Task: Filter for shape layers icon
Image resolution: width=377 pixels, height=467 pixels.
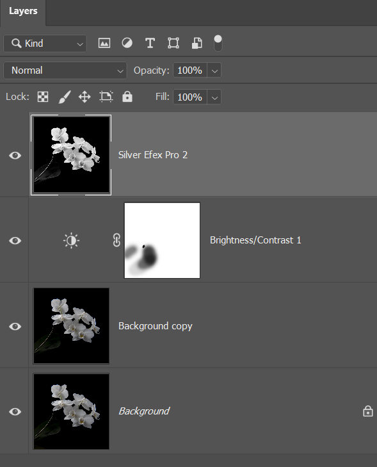Action: pyautogui.click(x=173, y=43)
